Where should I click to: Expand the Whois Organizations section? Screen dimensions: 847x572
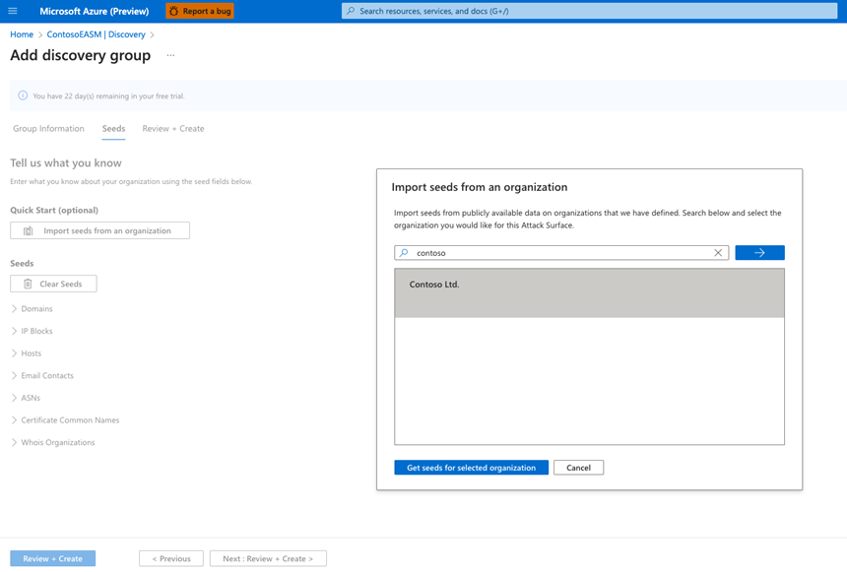[x=14, y=442]
